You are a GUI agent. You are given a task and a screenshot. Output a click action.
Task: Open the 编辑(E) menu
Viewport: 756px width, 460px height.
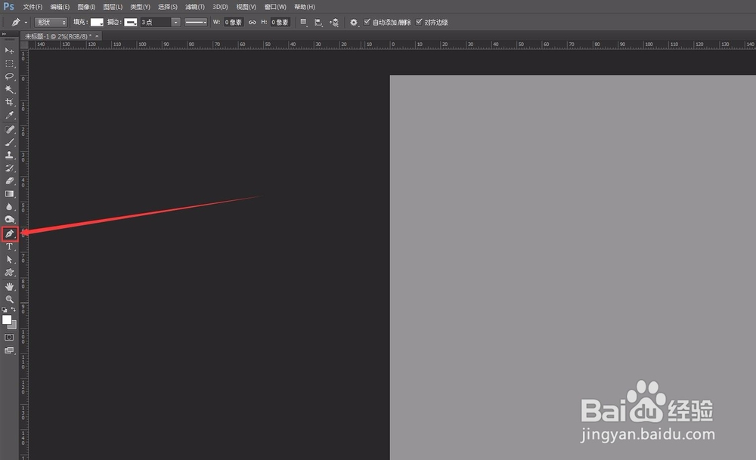point(60,7)
